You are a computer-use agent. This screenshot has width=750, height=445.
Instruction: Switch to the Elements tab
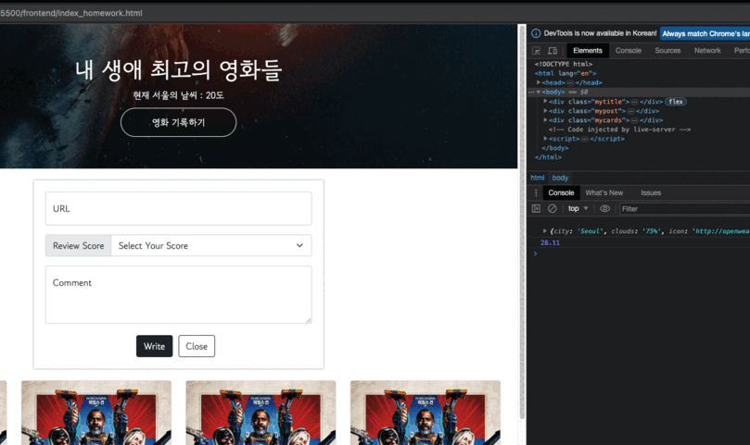click(x=588, y=51)
